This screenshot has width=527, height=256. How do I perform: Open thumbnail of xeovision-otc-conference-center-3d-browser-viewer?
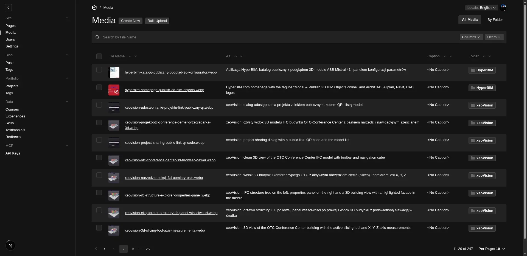coord(114,160)
